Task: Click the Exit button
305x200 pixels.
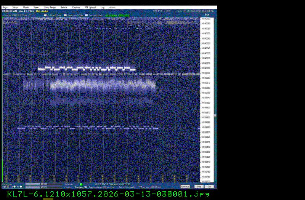Action: (x=209, y=187)
